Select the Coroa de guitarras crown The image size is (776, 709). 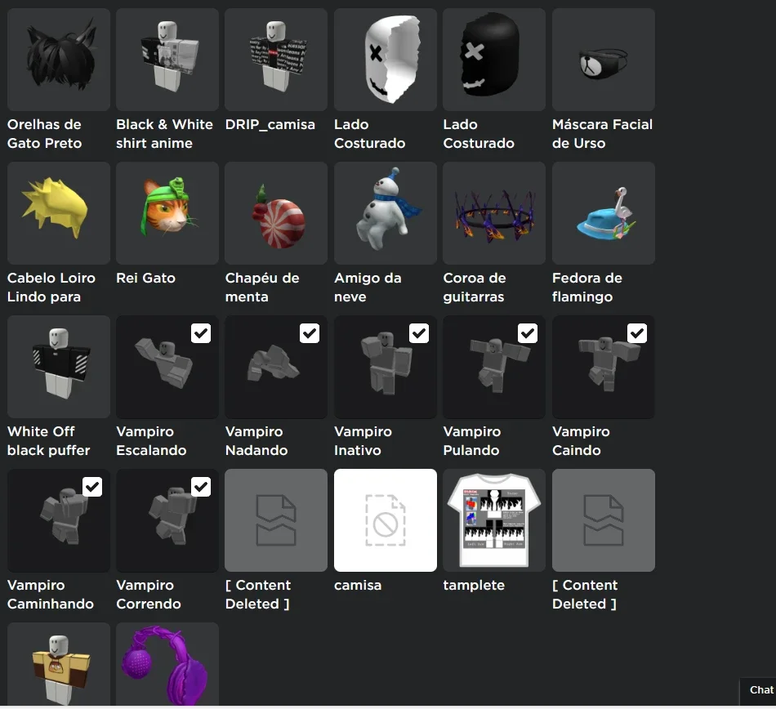494,213
